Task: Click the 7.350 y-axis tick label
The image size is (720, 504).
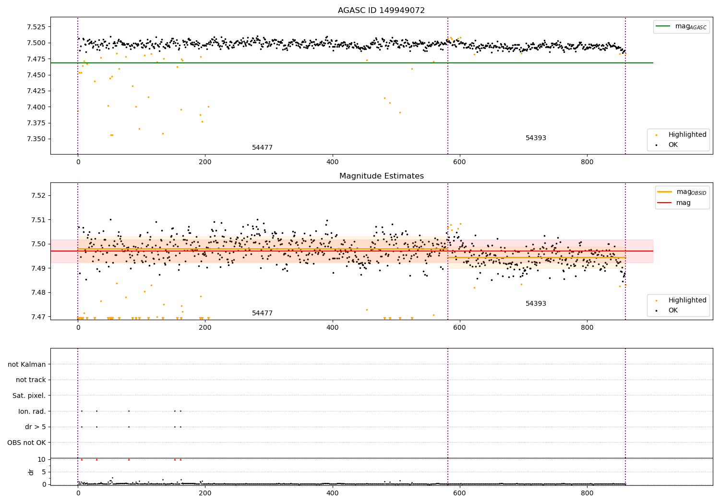Action: (x=36, y=139)
